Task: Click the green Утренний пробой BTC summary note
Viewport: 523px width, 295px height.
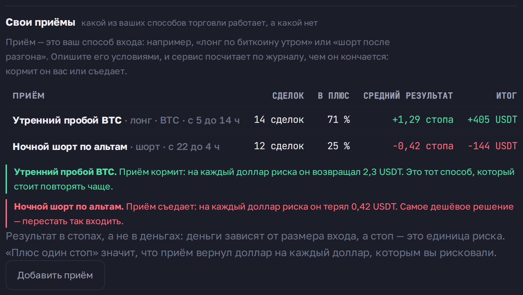Action: pyautogui.click(x=261, y=179)
